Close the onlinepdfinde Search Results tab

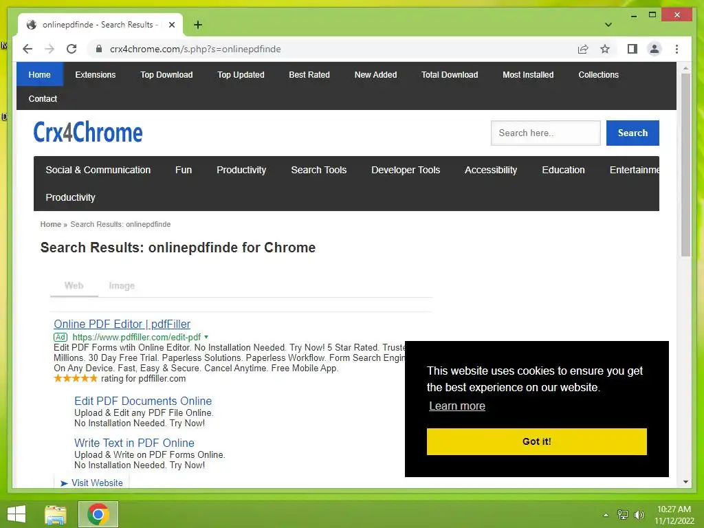171,25
